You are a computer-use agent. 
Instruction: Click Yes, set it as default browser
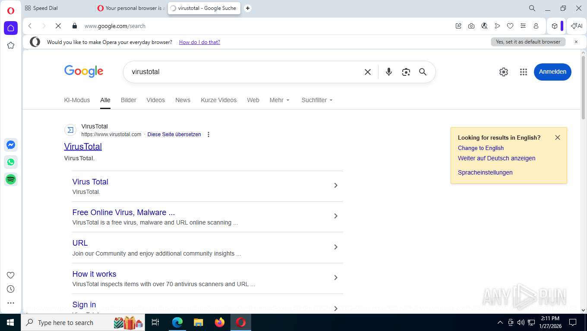coord(528,42)
